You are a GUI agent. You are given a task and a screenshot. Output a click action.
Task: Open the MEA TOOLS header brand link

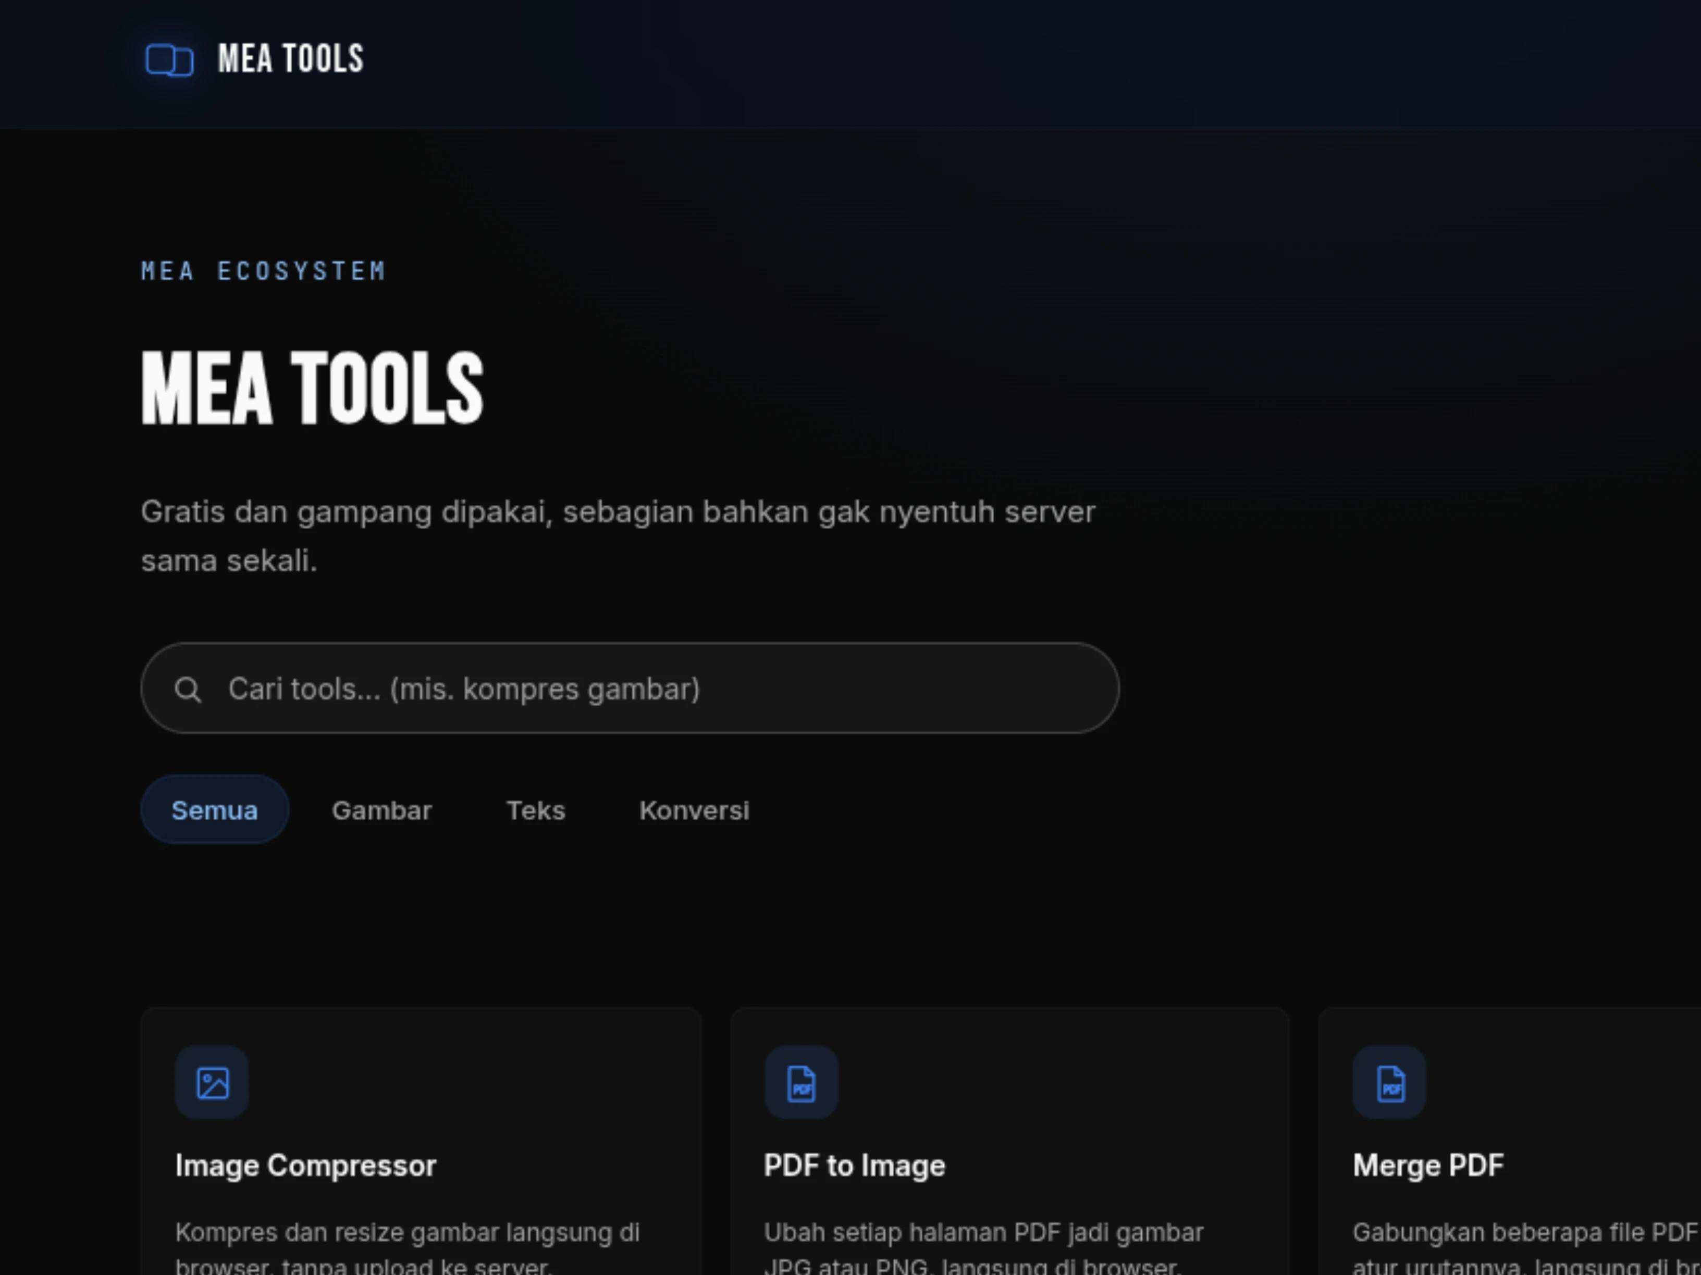(x=254, y=59)
